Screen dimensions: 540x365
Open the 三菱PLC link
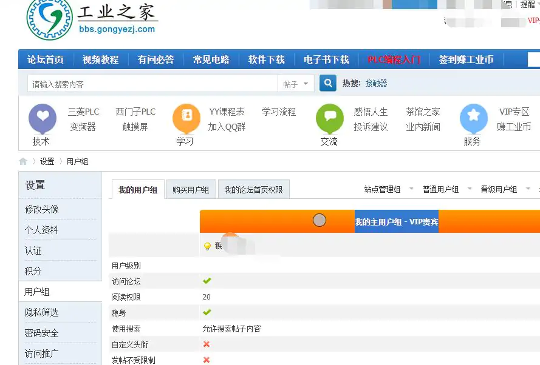[x=83, y=112]
